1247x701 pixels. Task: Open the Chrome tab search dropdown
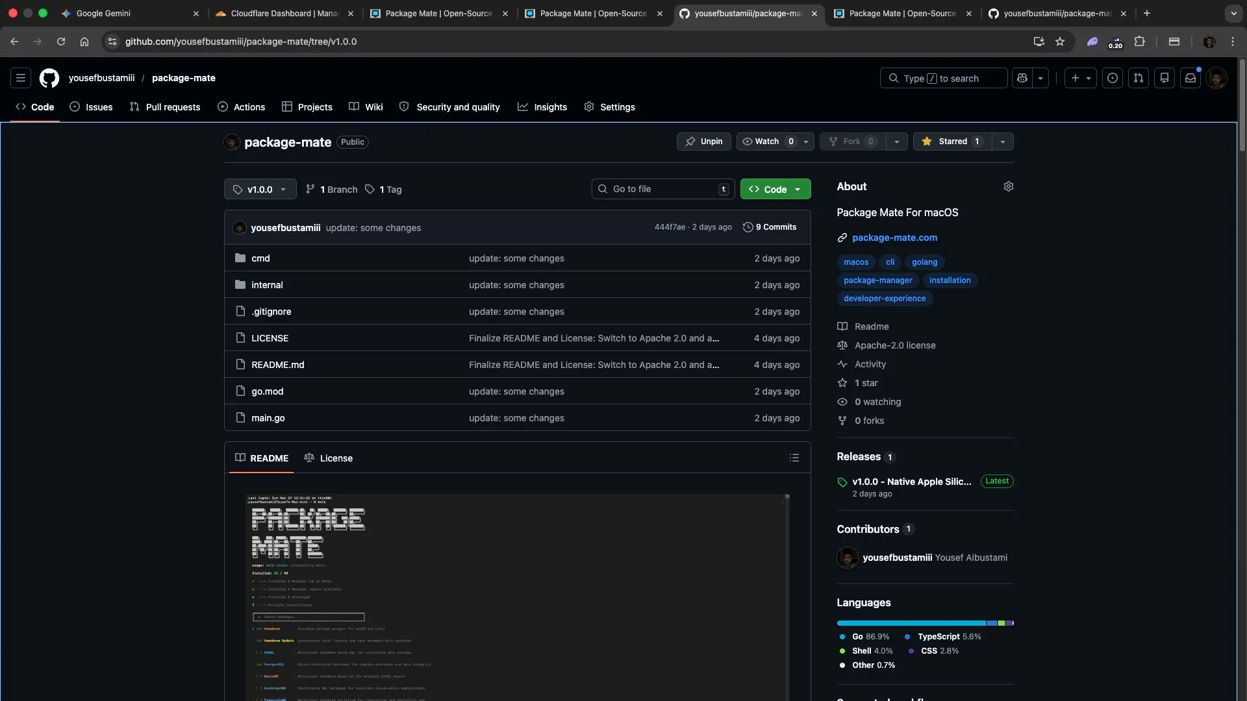click(x=1233, y=13)
